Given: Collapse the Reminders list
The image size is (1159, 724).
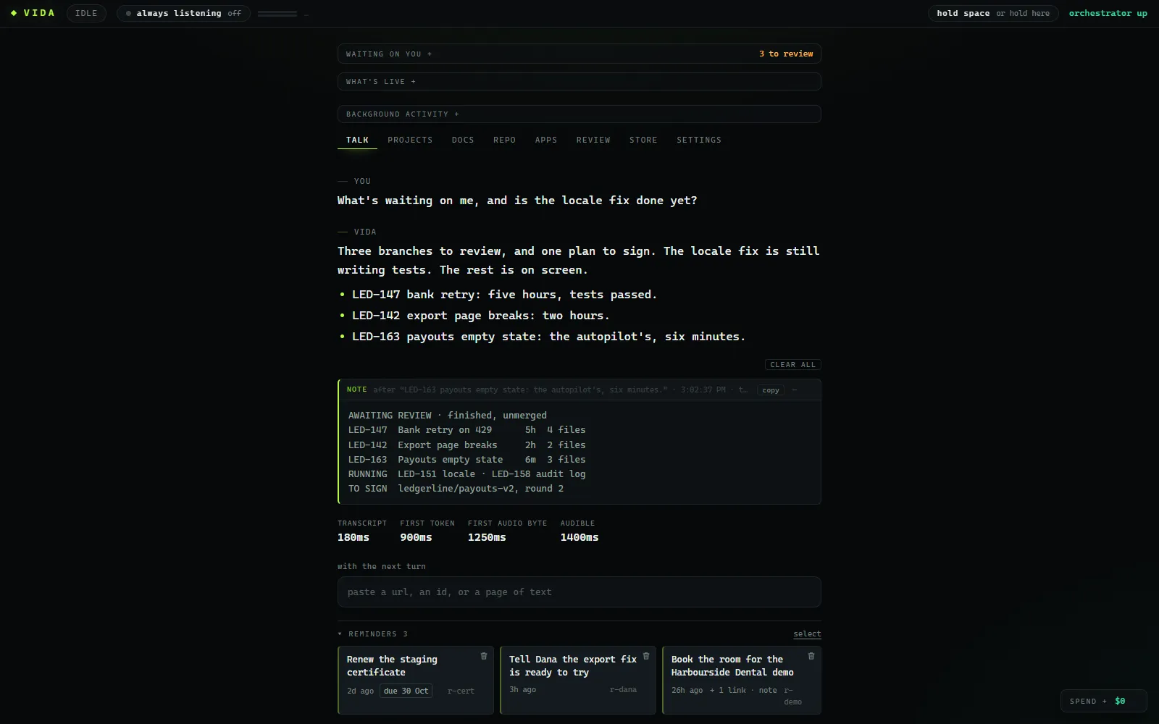Looking at the screenshot, I should point(372,634).
